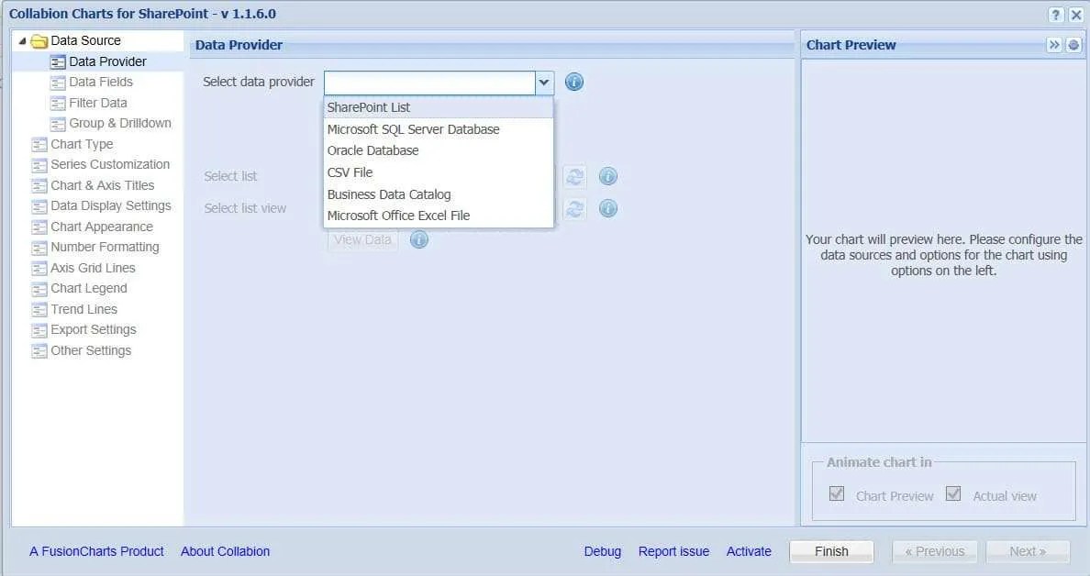Click the Next button

pyautogui.click(x=1028, y=551)
